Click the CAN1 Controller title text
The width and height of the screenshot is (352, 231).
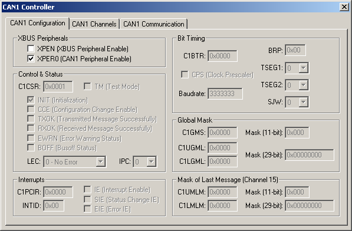(x=28, y=7)
